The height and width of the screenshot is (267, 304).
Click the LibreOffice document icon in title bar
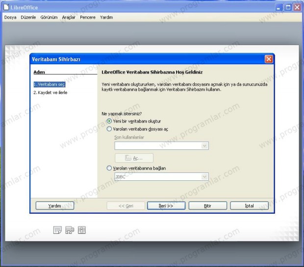tap(6, 7)
